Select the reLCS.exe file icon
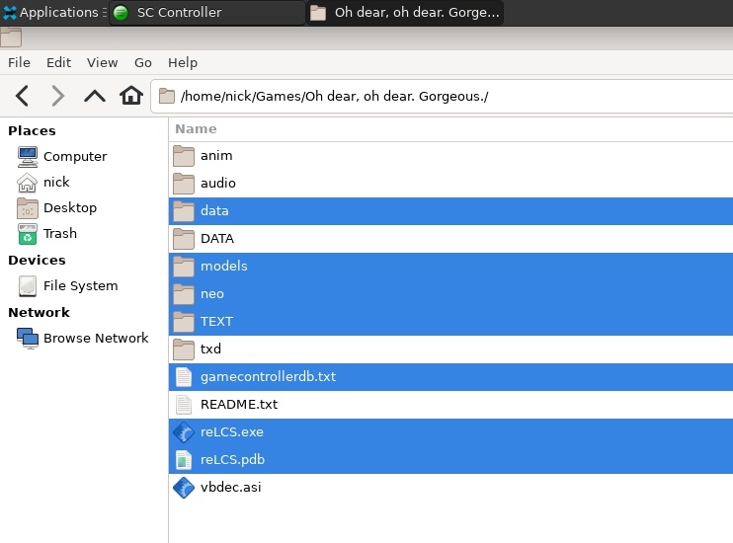Screen dimensions: 733x543 click(x=183, y=432)
